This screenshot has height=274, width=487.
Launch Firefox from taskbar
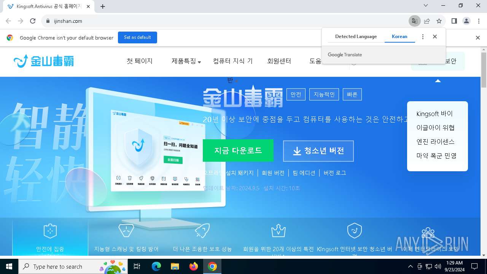(x=194, y=266)
